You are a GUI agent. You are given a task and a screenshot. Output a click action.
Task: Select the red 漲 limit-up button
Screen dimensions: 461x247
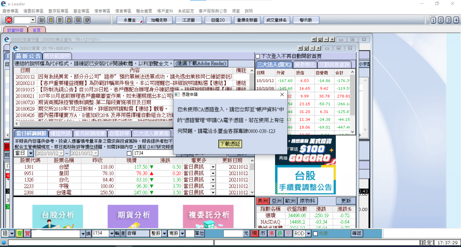point(271,234)
